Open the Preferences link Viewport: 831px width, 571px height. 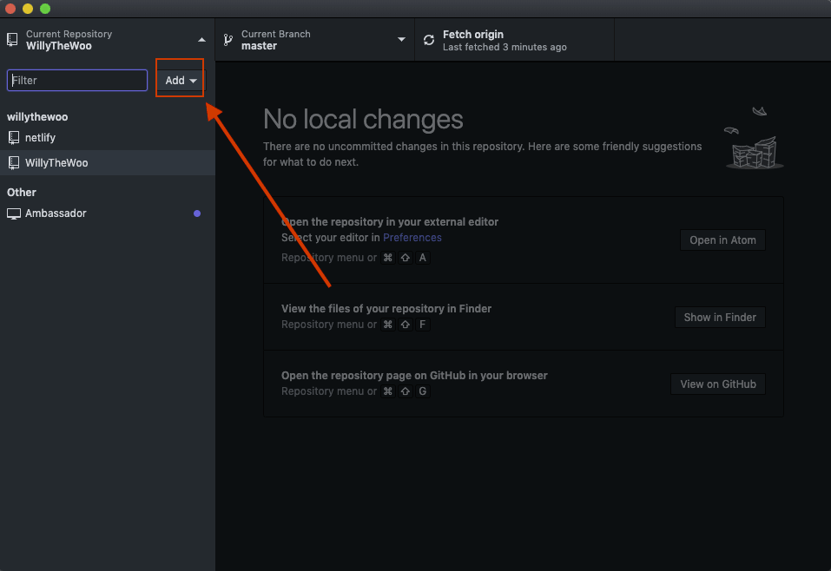pos(412,238)
